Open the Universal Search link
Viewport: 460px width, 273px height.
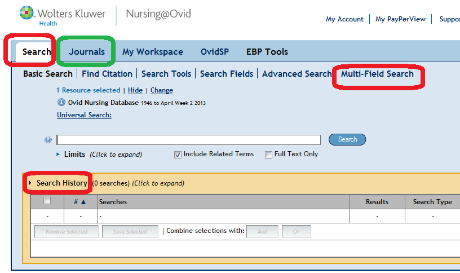click(84, 115)
